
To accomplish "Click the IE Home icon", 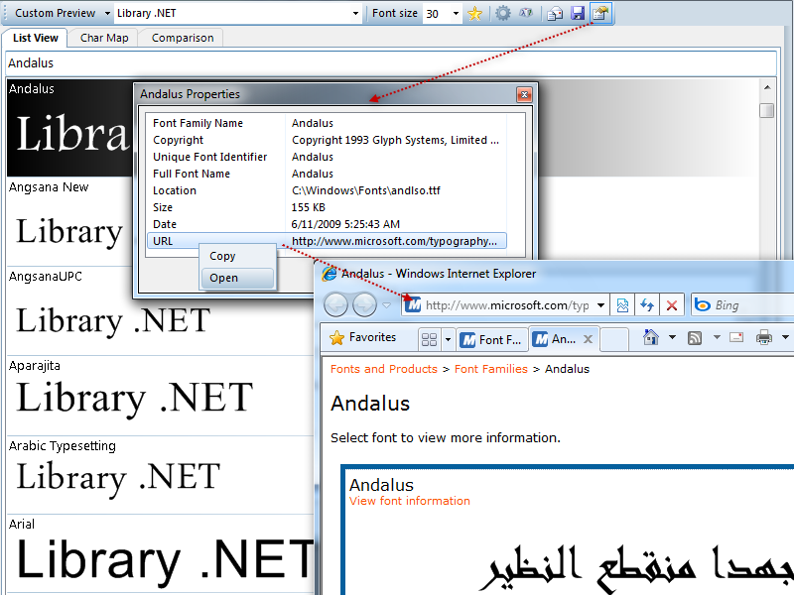I will pyautogui.click(x=651, y=337).
